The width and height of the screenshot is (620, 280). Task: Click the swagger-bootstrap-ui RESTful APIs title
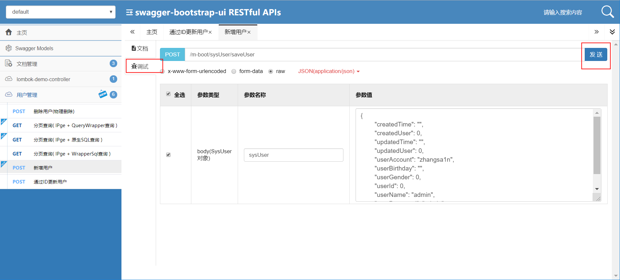tap(208, 12)
